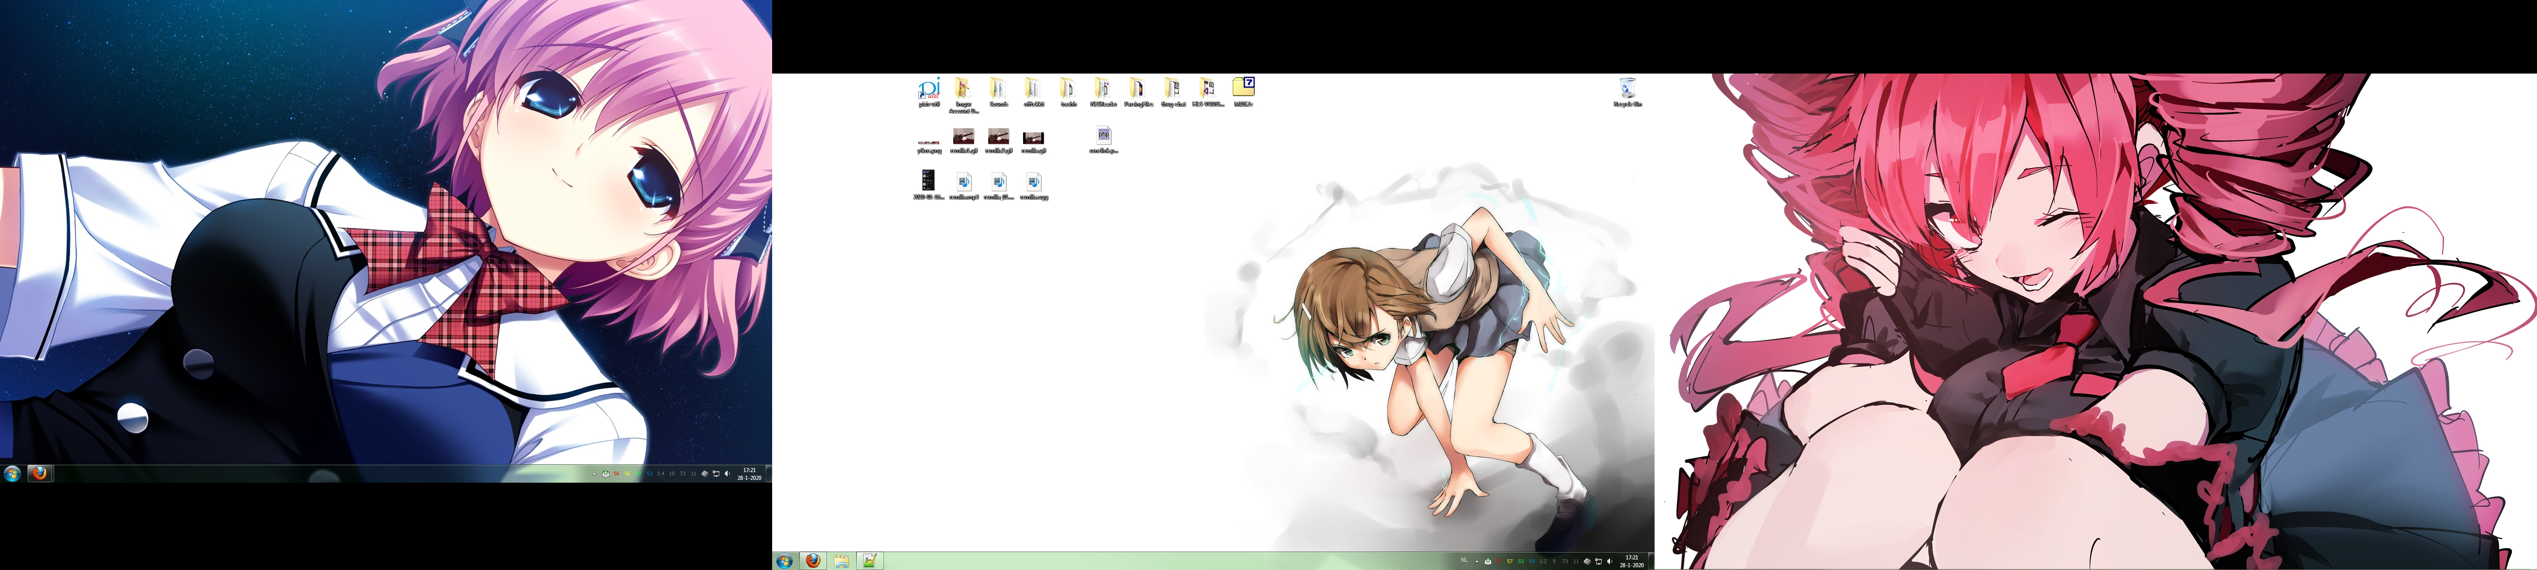Click mail download tray icon, left taskbar

click(606, 474)
